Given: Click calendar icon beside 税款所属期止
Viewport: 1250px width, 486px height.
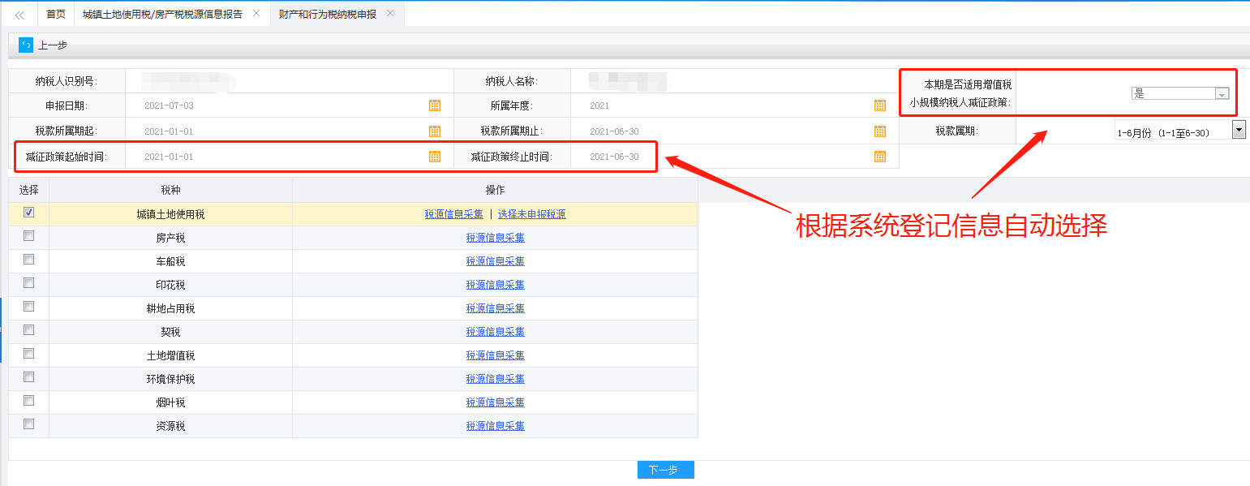Looking at the screenshot, I should tap(879, 131).
